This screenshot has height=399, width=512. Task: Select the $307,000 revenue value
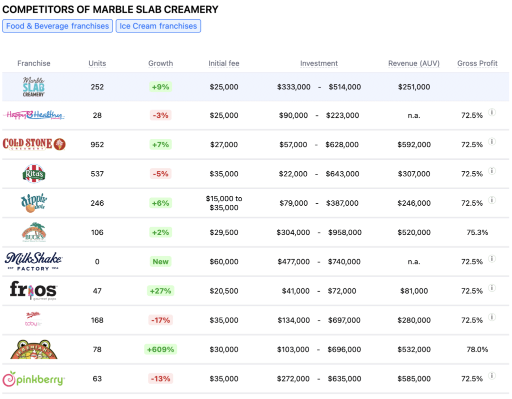pyautogui.click(x=414, y=174)
